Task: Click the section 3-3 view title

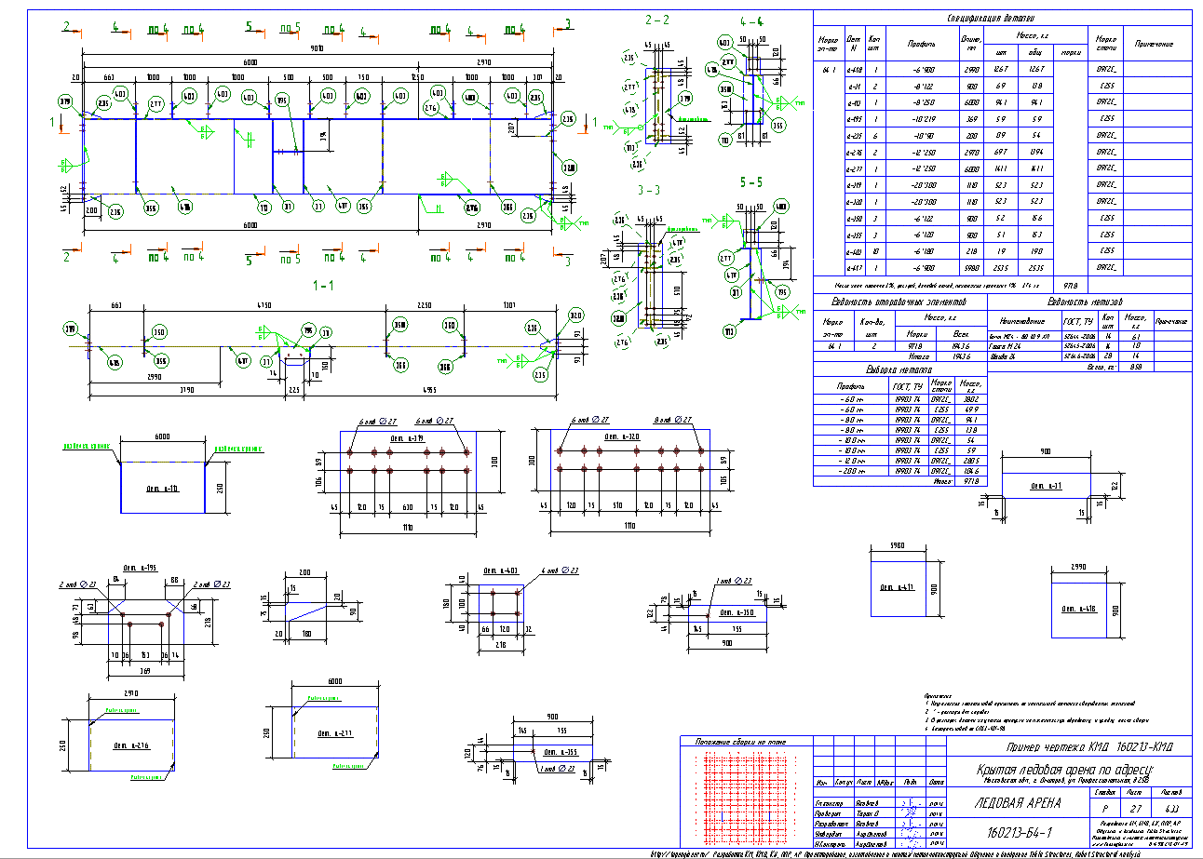Action: tap(648, 190)
